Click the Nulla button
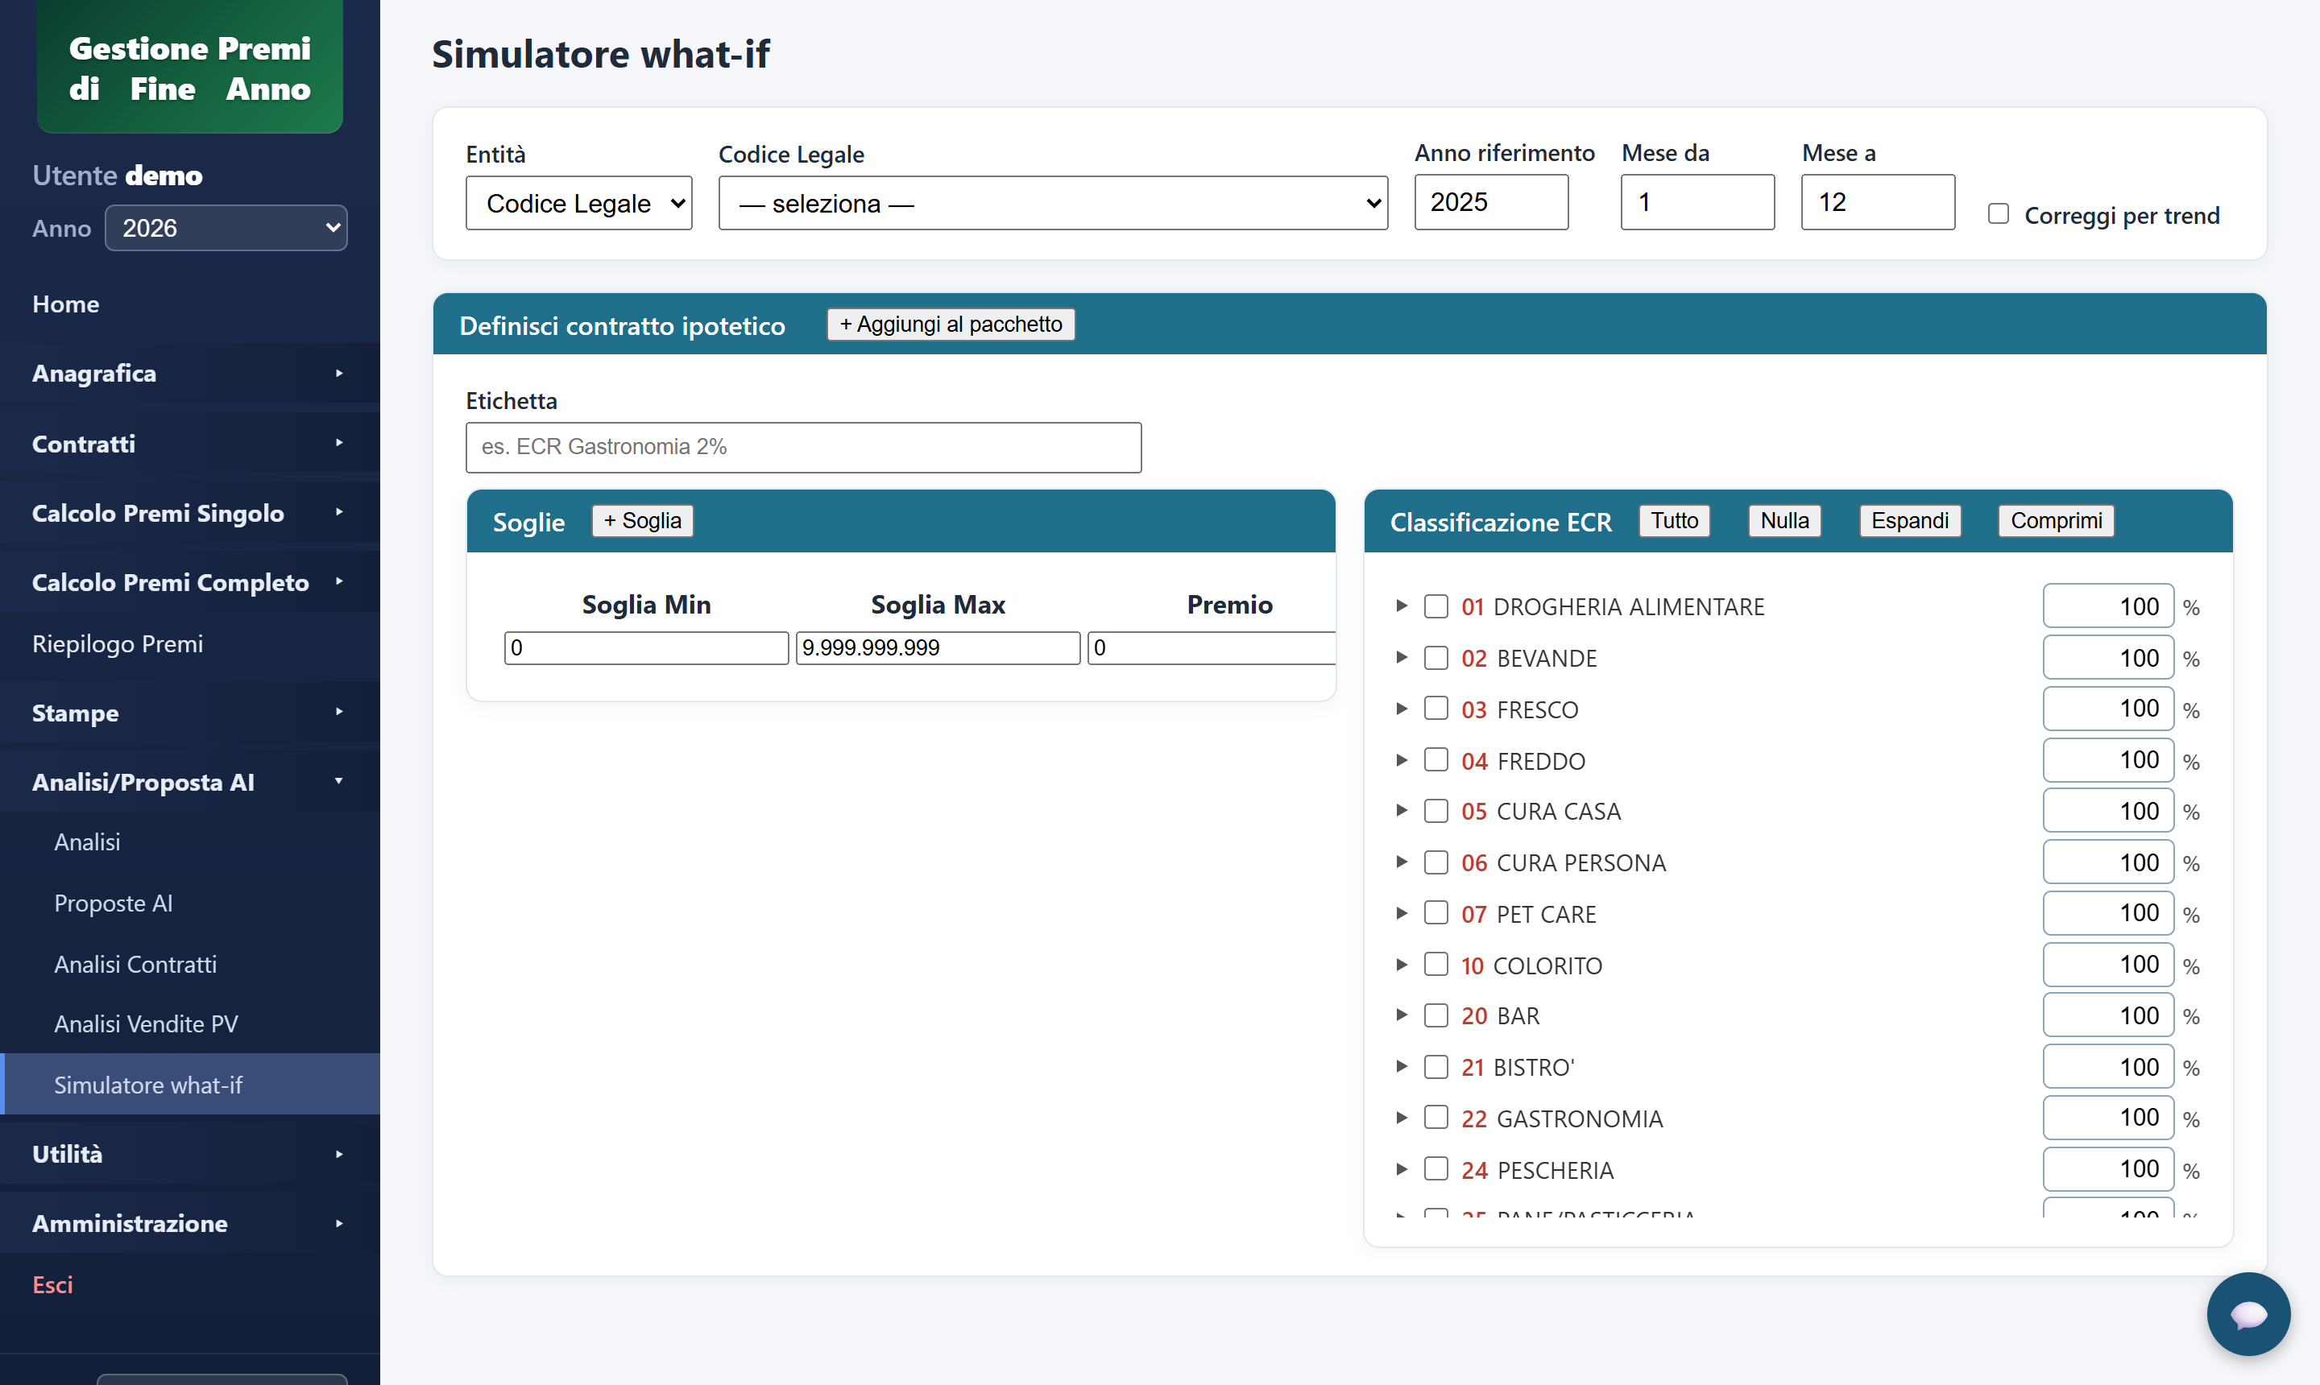2320x1385 pixels. tap(1784, 520)
